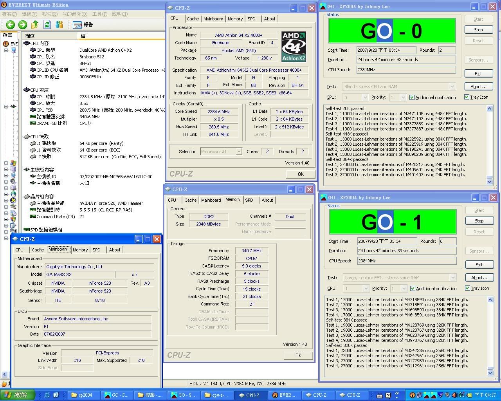Open the Start menu (開始)
The width and height of the screenshot is (501, 401).
(17, 395)
